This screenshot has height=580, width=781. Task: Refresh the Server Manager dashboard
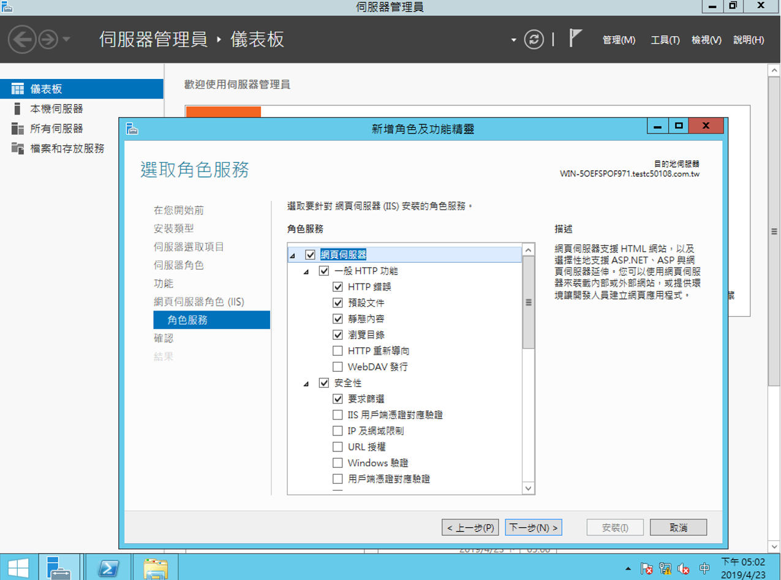(x=534, y=40)
